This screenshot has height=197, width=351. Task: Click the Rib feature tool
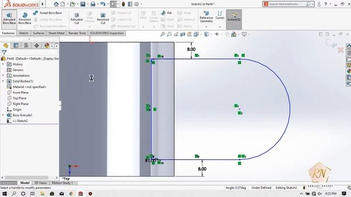[166, 13]
